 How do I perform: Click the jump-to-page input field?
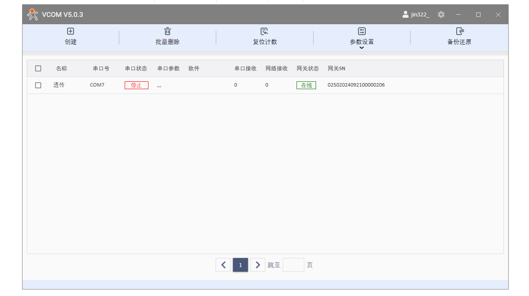point(293,265)
